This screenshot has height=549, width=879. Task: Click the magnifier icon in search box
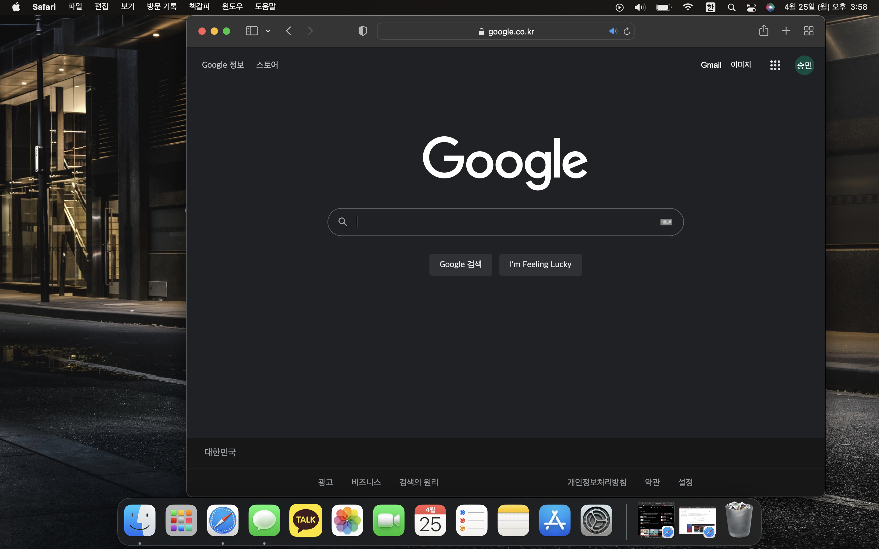tap(342, 222)
